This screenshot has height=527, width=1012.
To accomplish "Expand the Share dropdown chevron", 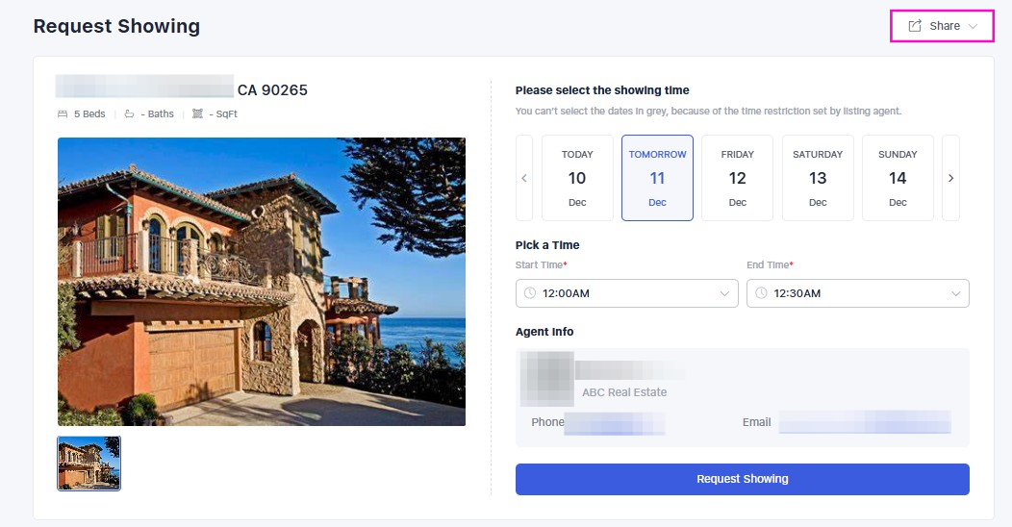I will point(974,26).
